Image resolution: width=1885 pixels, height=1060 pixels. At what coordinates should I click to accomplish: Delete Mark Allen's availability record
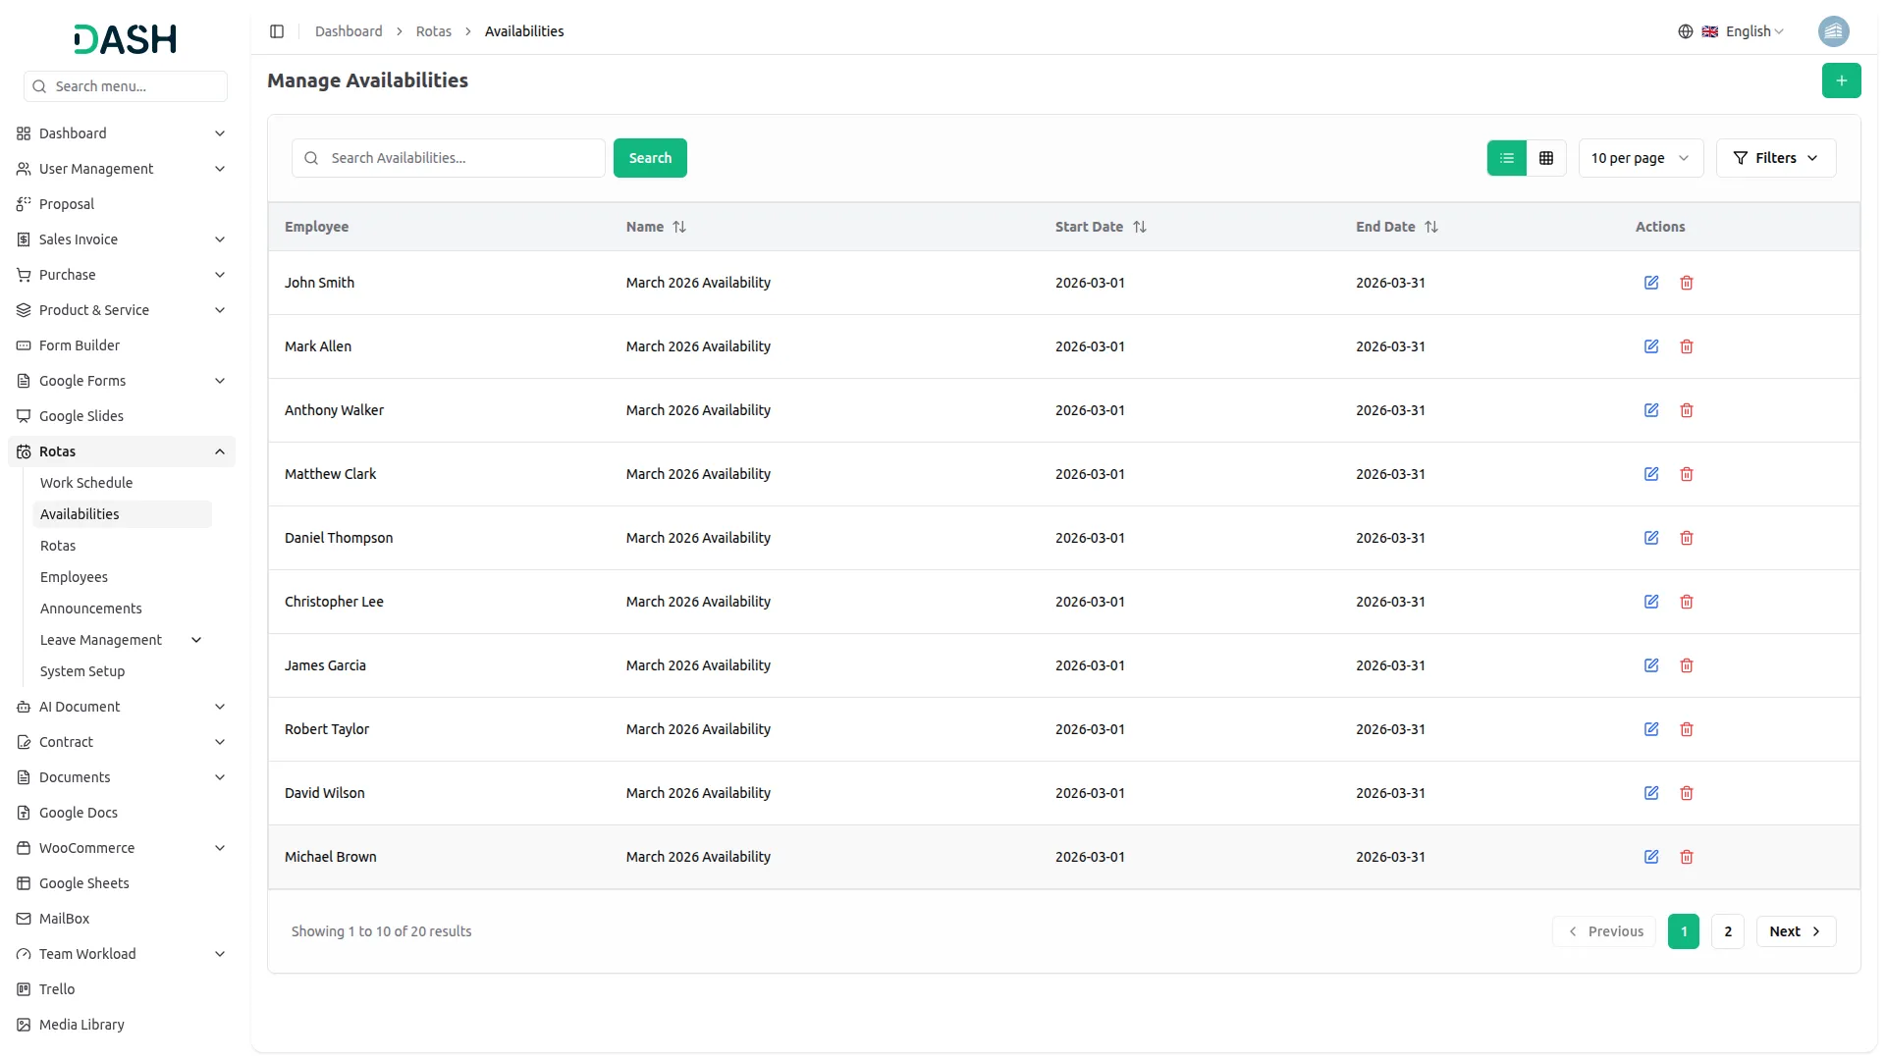1687,346
